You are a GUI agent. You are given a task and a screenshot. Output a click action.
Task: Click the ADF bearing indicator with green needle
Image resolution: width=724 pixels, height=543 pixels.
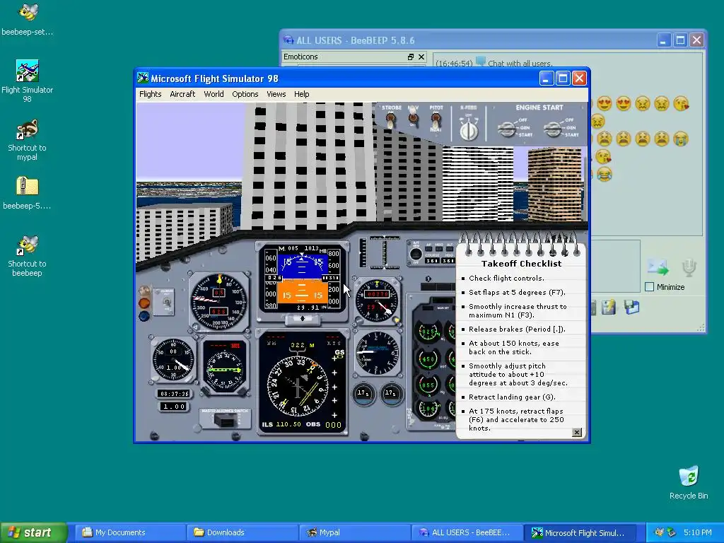[224, 368]
